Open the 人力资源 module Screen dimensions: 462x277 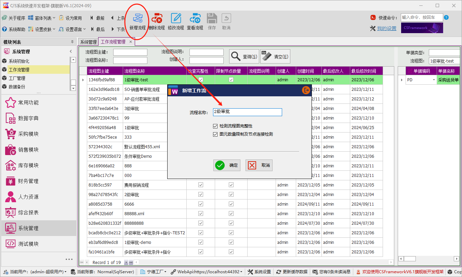point(39,197)
